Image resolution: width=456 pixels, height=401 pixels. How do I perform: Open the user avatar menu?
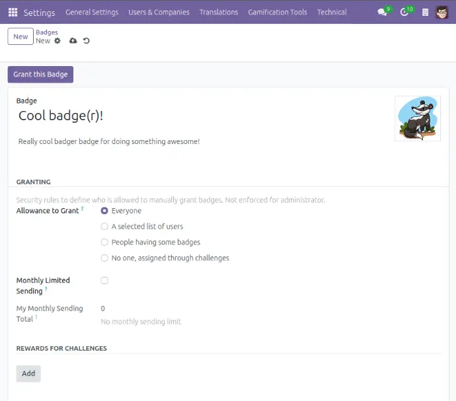click(442, 12)
